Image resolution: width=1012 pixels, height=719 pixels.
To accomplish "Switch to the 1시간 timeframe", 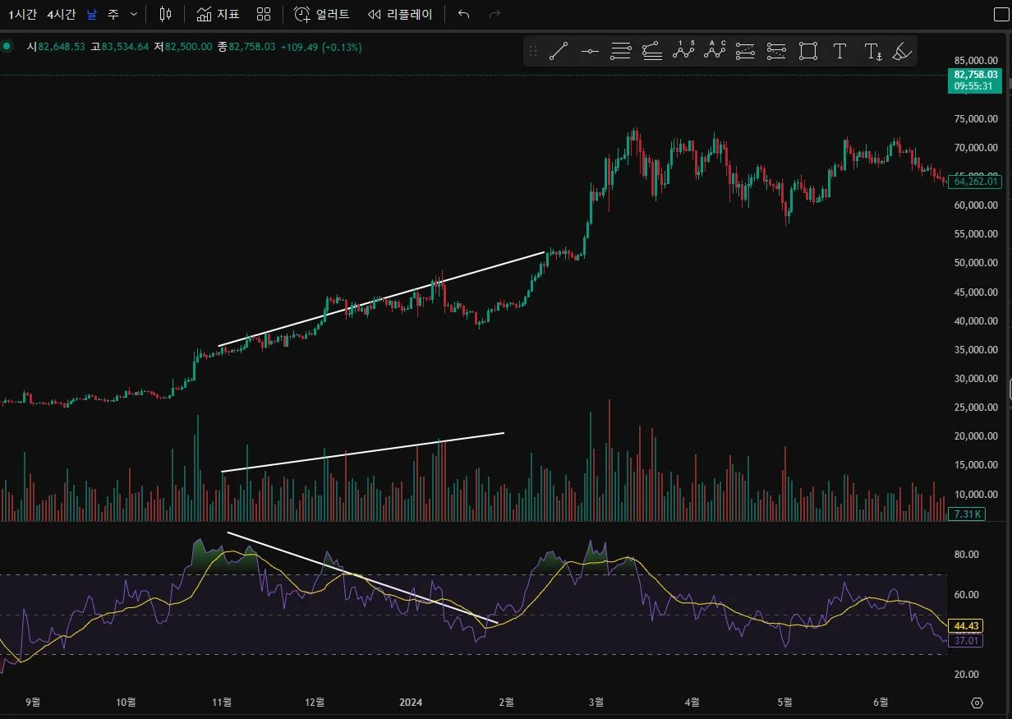I will (22, 14).
